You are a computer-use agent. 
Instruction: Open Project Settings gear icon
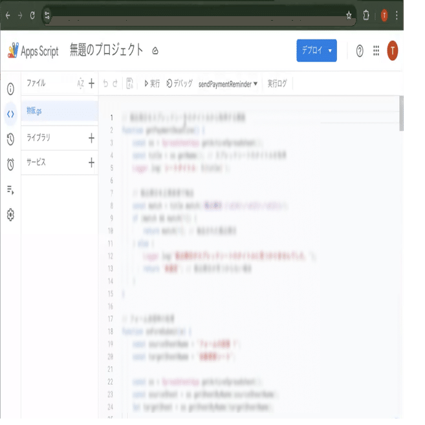pos(10,215)
